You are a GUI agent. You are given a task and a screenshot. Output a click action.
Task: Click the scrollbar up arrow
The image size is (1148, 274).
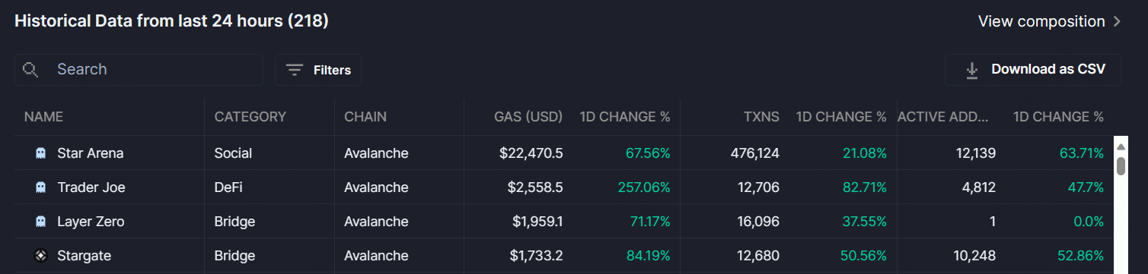pos(1121,145)
